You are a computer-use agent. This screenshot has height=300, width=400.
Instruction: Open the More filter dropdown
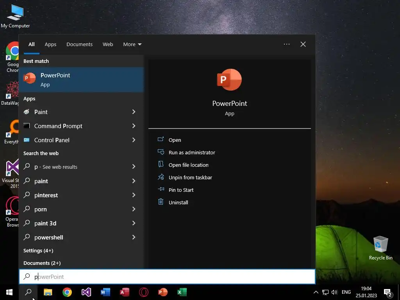pyautogui.click(x=132, y=45)
